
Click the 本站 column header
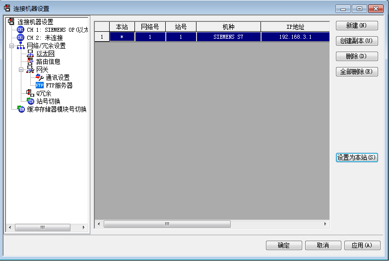pyautogui.click(x=122, y=27)
